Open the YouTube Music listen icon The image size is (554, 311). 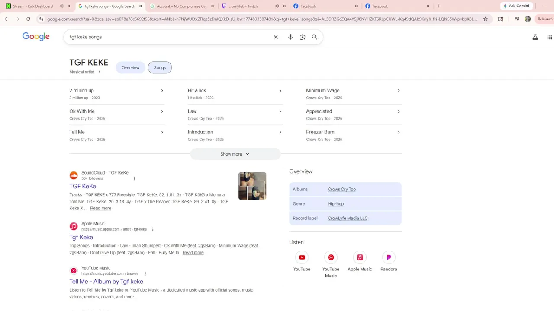point(331,257)
